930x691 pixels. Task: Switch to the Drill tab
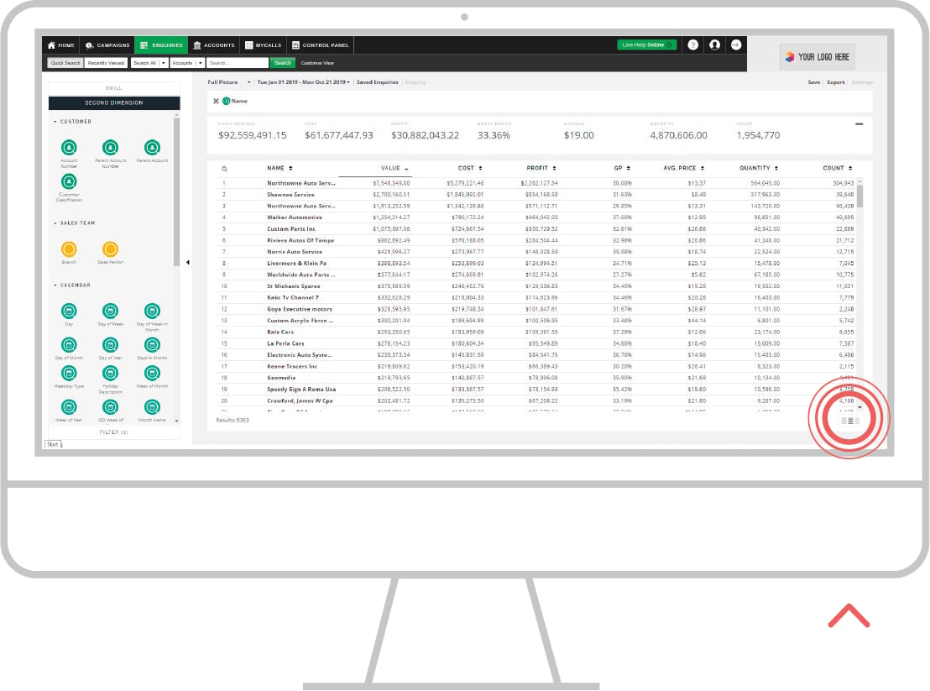[114, 88]
